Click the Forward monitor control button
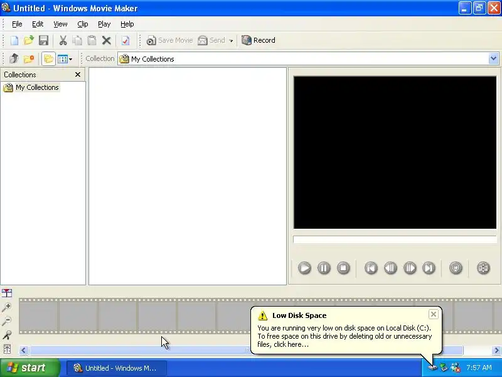The width and height of the screenshot is (502, 377). (x=429, y=268)
